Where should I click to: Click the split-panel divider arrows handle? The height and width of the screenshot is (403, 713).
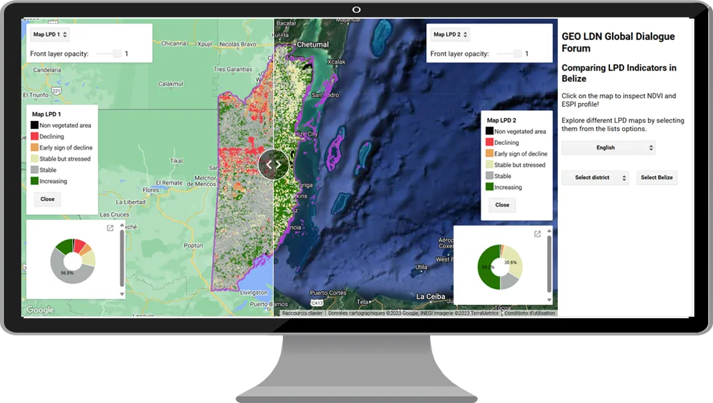coord(274,164)
